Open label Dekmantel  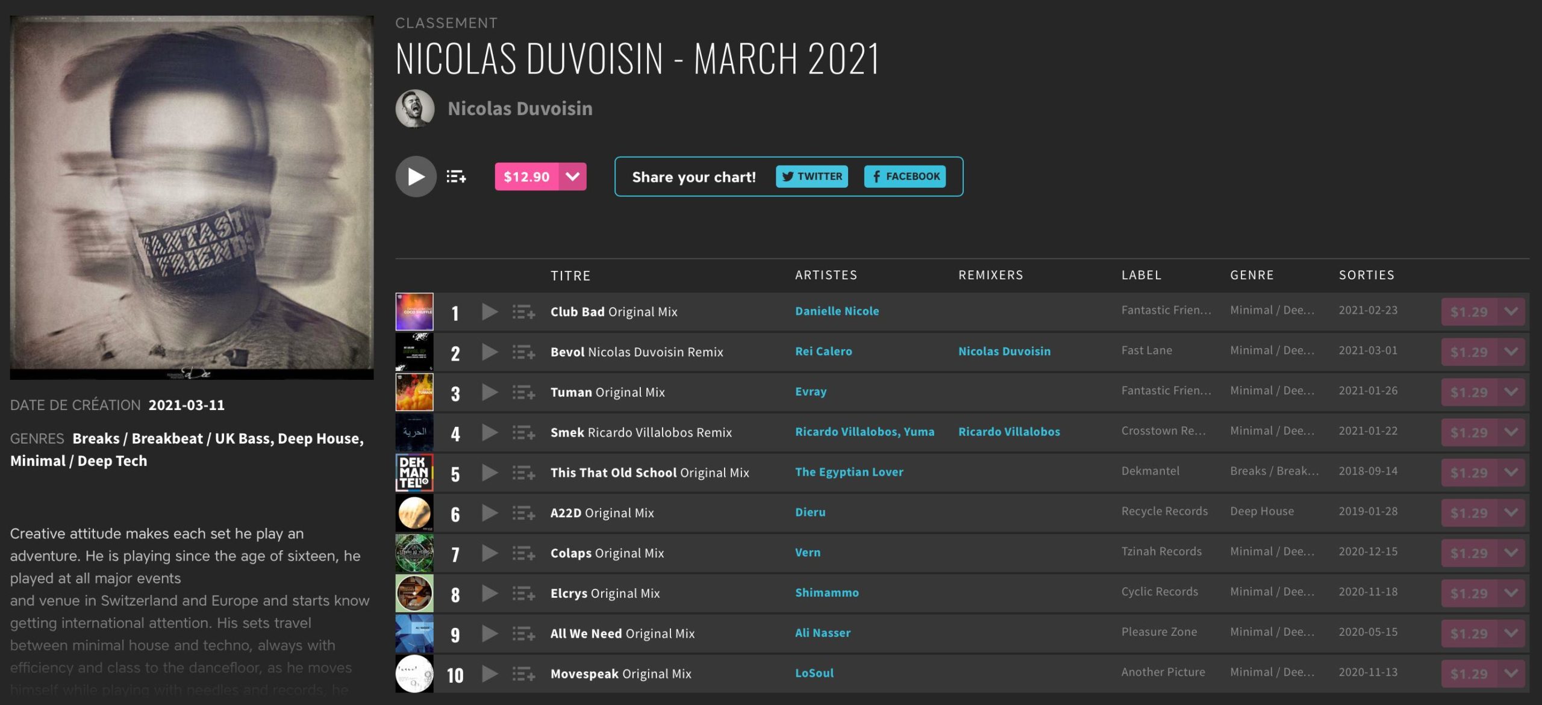[x=1150, y=471]
